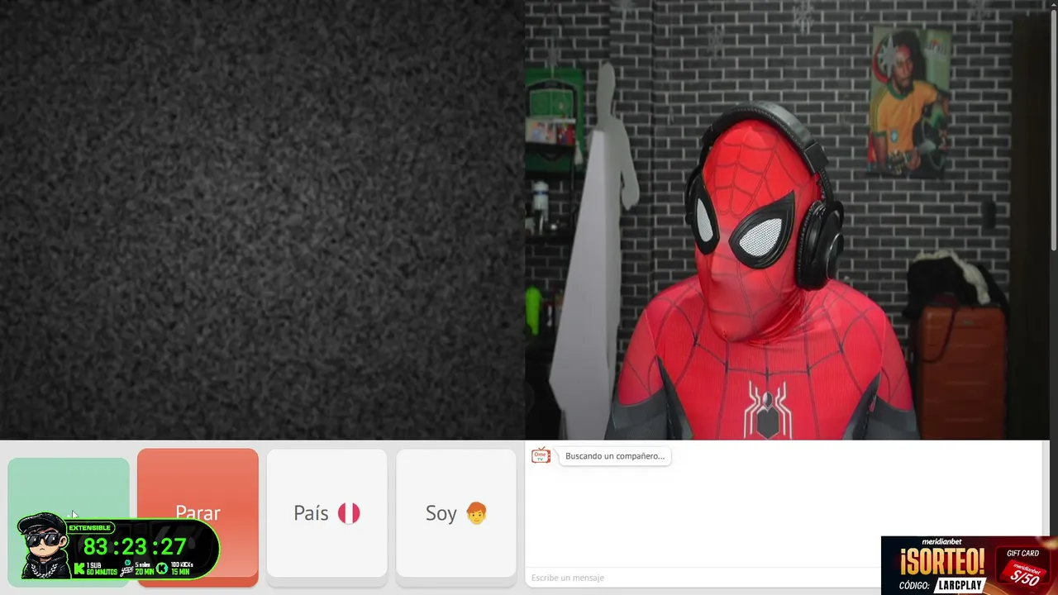Click the static partner video area
The height and width of the screenshot is (595, 1058).
262,220
